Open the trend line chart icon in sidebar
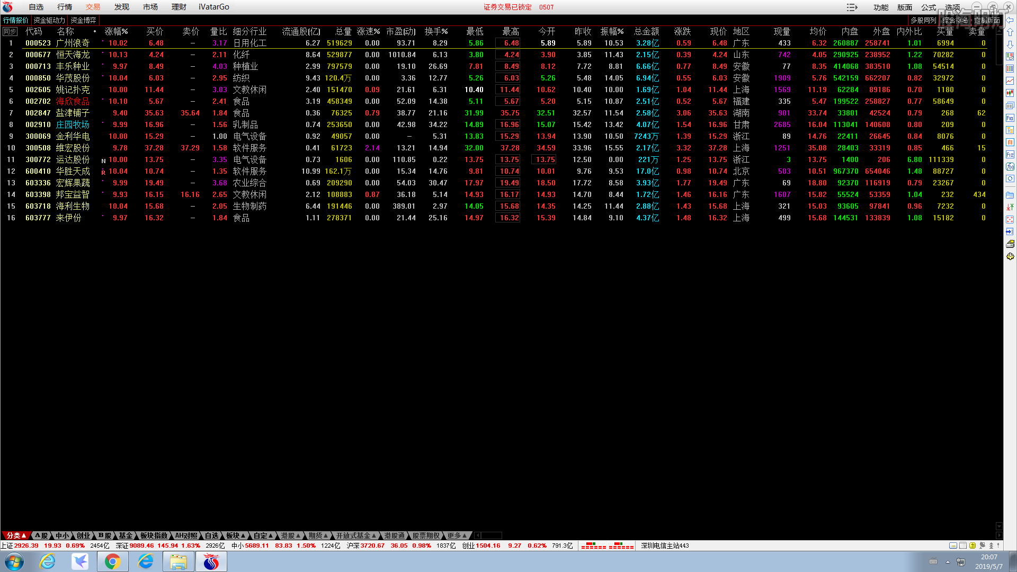 coord(1010,81)
